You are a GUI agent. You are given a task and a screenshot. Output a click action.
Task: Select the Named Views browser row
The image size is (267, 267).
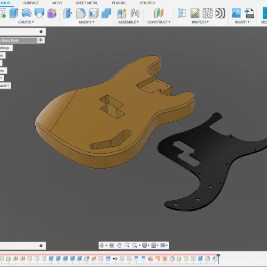coord(3,56)
